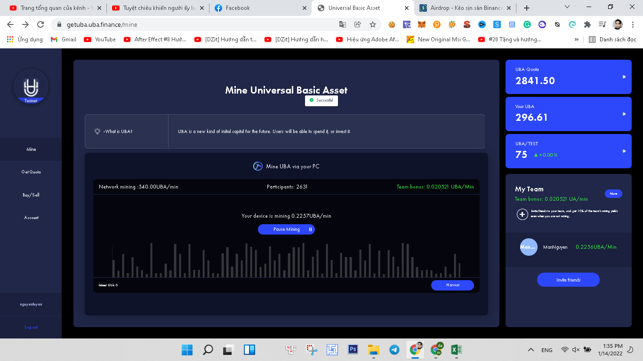Open the taskbar clock and date
The height and width of the screenshot is (361, 643).
point(610,350)
